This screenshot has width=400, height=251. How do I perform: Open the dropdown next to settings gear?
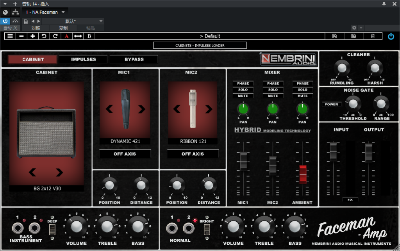pyautogui.click(x=361, y=28)
